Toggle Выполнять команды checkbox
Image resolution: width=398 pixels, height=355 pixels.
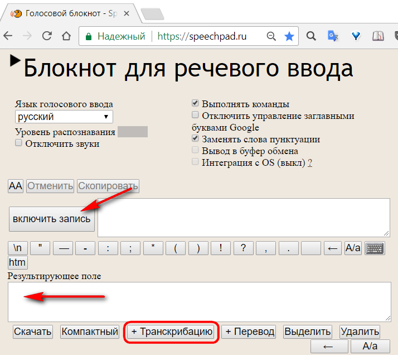click(x=195, y=103)
